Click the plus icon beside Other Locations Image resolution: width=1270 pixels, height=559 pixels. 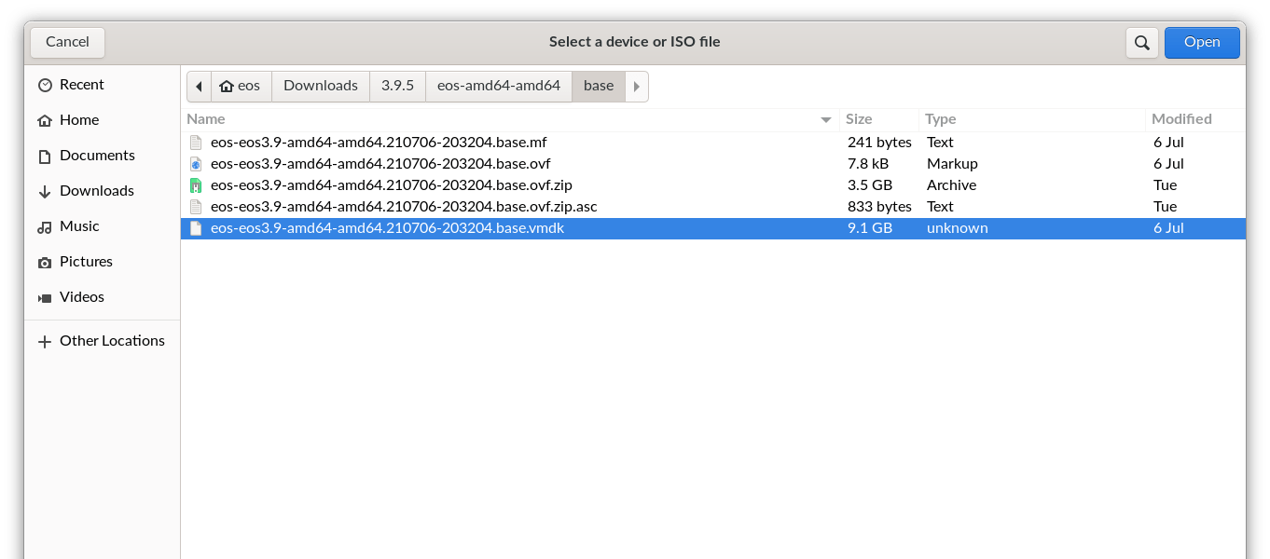[45, 341]
